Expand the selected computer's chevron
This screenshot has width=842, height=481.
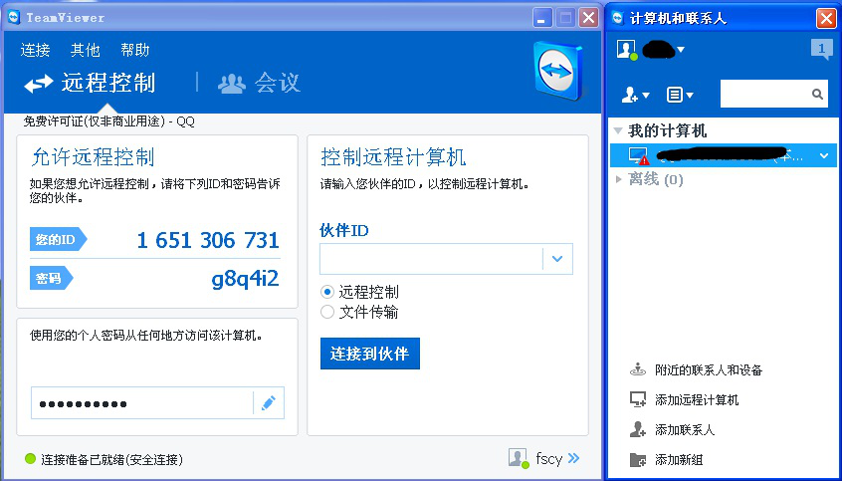pyautogui.click(x=824, y=156)
